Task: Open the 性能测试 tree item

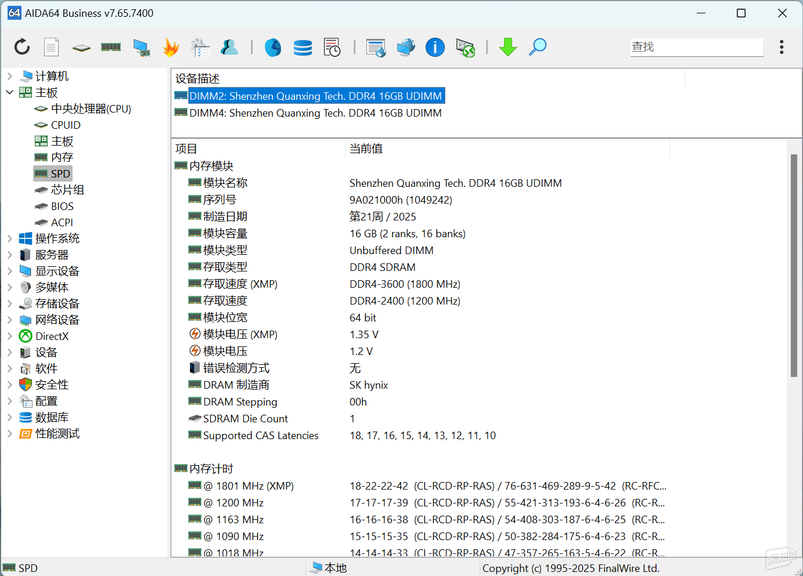Action: [x=57, y=433]
